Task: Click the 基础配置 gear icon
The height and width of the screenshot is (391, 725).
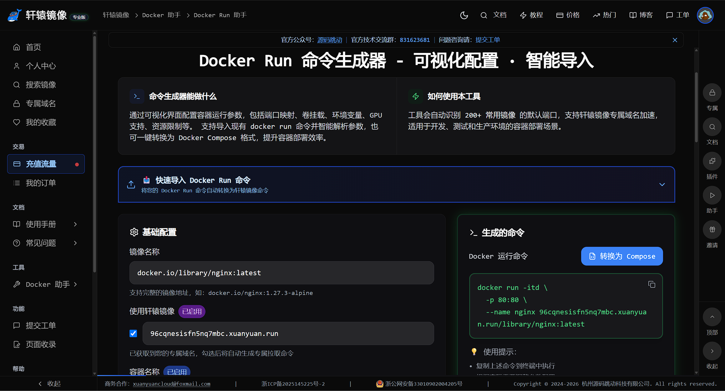Action: pyautogui.click(x=134, y=232)
